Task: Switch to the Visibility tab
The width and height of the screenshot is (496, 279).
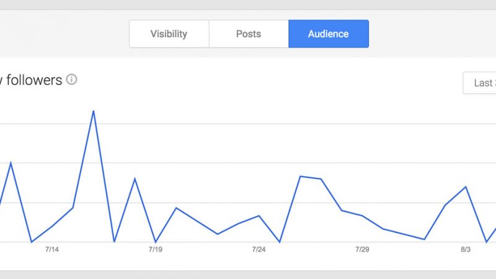Action: [x=169, y=34]
